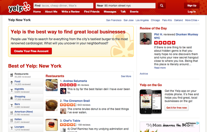Expand full review with Read more
Screen dimensions: 207x132
pos(160,68)
